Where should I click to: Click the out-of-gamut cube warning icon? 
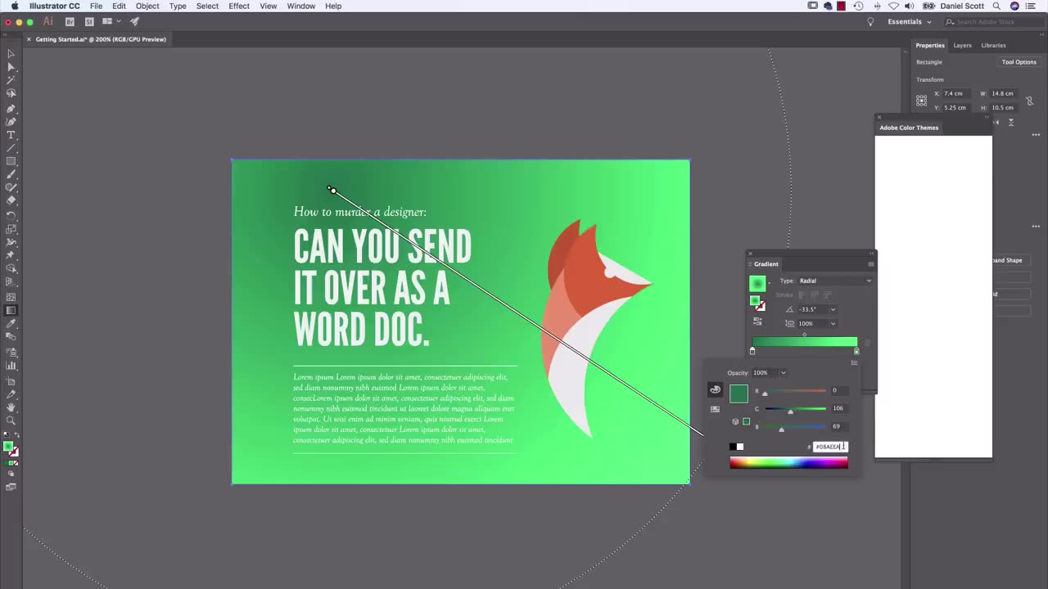point(735,421)
